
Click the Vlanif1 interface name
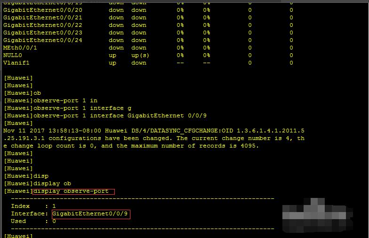point(16,63)
